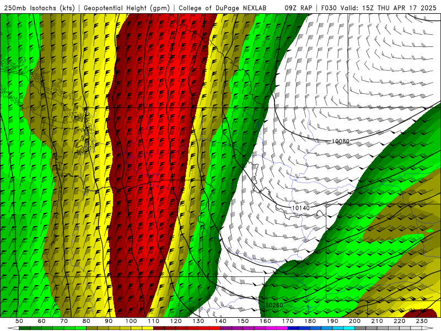Click the 10080 height contour label
441x331 pixels.
pyautogui.click(x=341, y=141)
